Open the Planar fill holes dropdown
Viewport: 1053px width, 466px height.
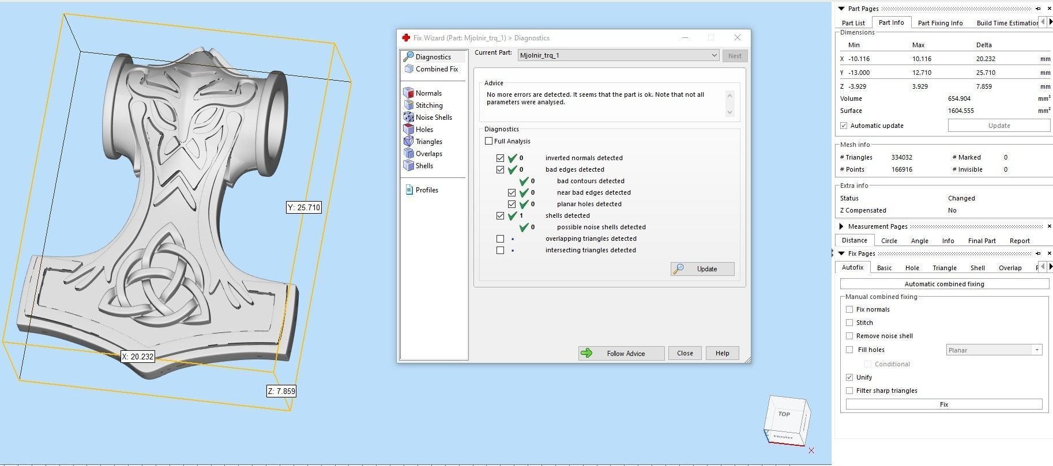point(994,350)
